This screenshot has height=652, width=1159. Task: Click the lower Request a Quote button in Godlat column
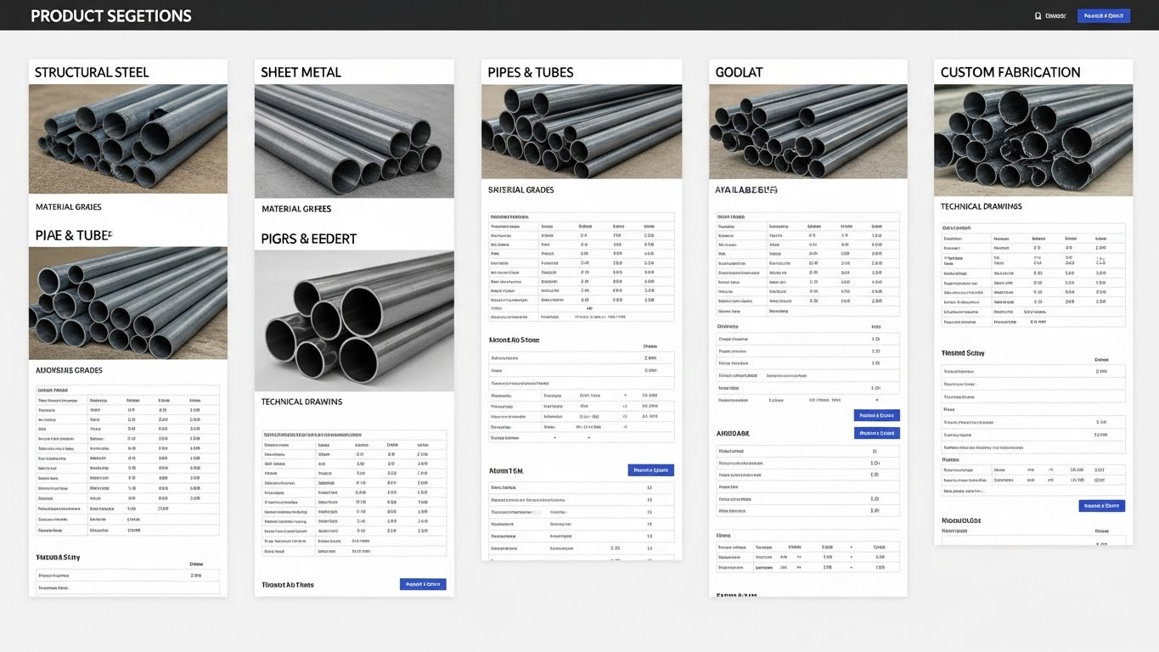[x=878, y=432]
